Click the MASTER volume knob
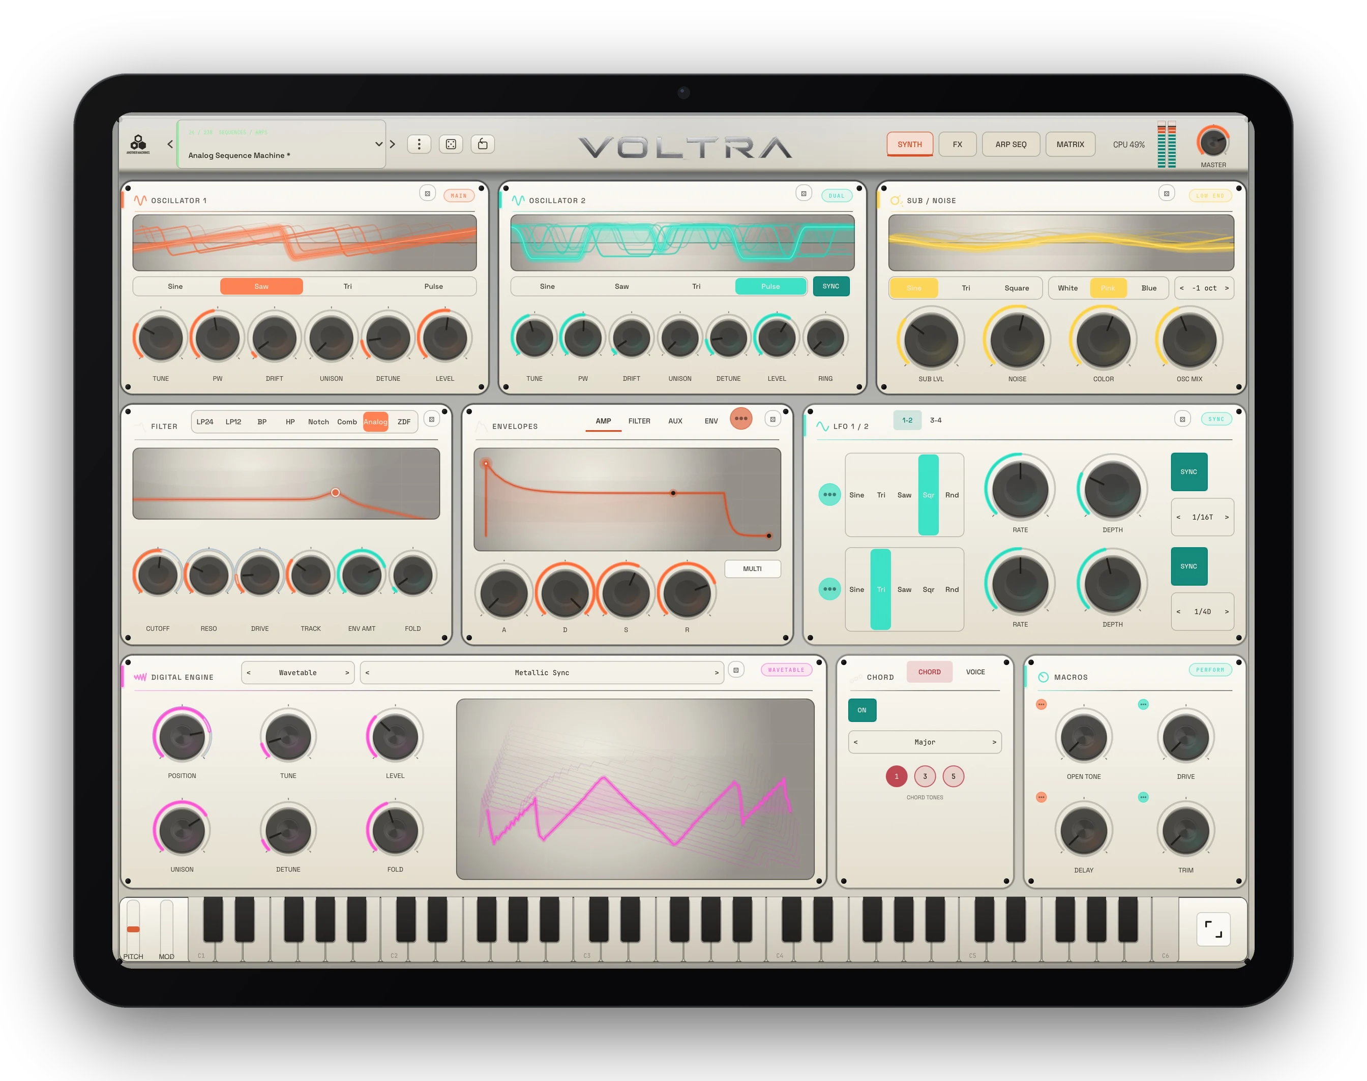The height and width of the screenshot is (1081, 1367). tap(1213, 142)
